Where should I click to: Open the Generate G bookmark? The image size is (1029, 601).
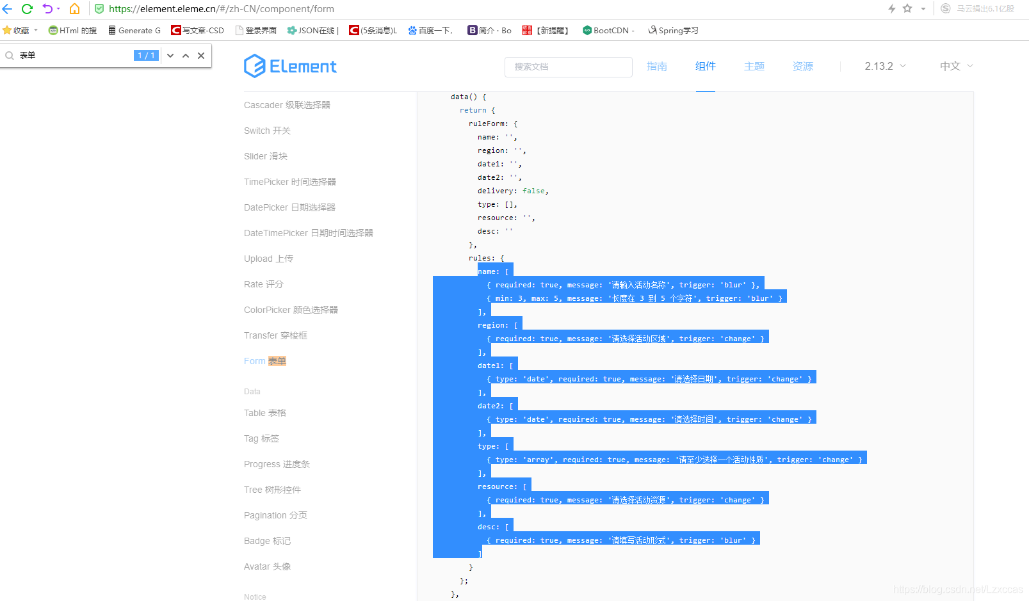coord(134,30)
